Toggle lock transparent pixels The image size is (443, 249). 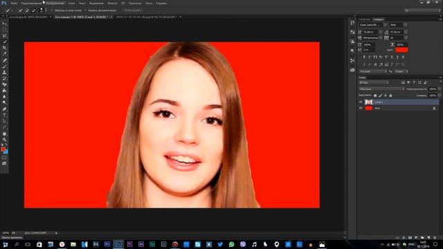click(375, 95)
